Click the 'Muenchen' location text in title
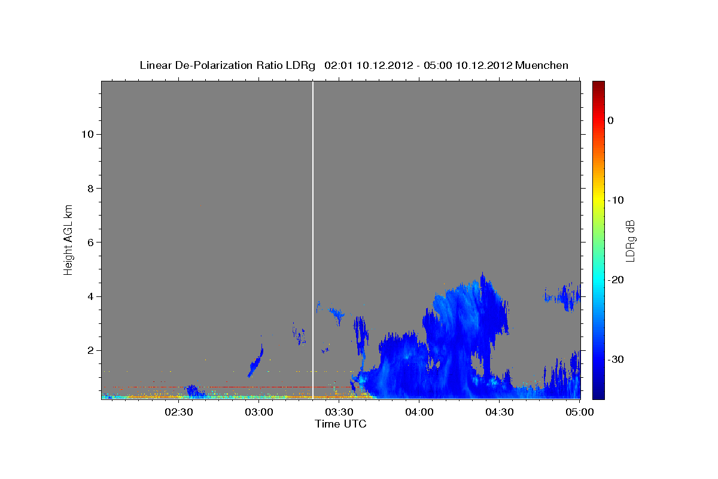This screenshot has width=718, height=479. [x=541, y=65]
